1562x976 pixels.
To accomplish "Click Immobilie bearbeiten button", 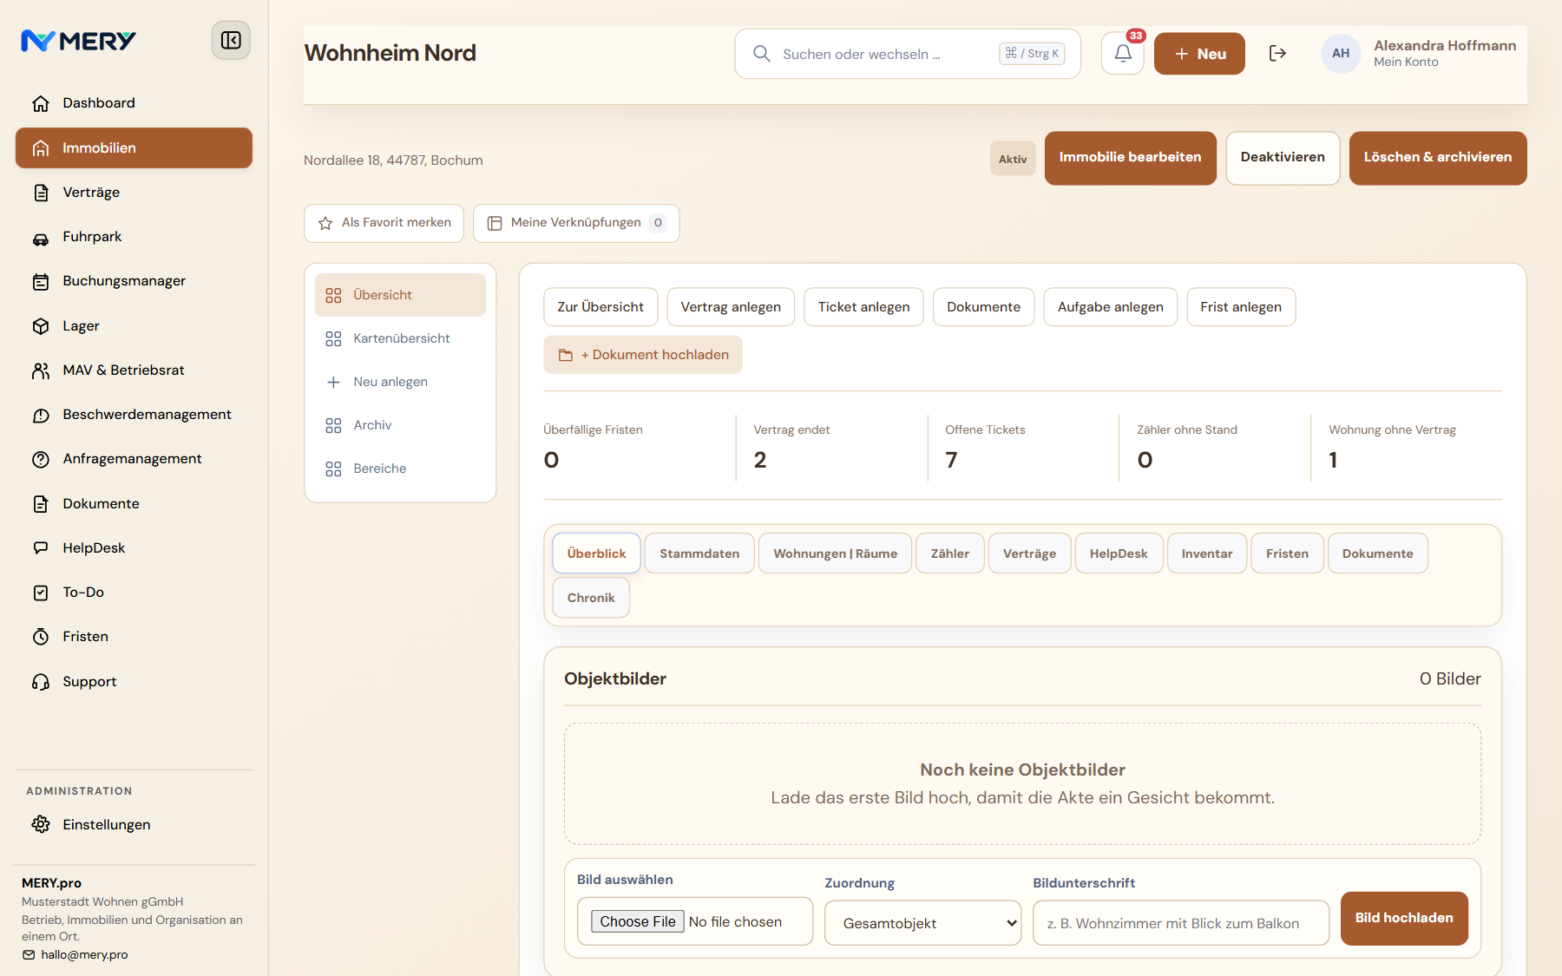I will (1130, 158).
